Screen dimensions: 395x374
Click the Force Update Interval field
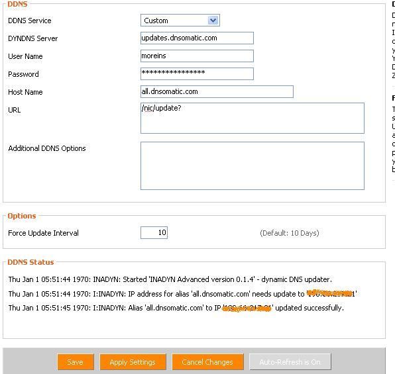pos(154,232)
